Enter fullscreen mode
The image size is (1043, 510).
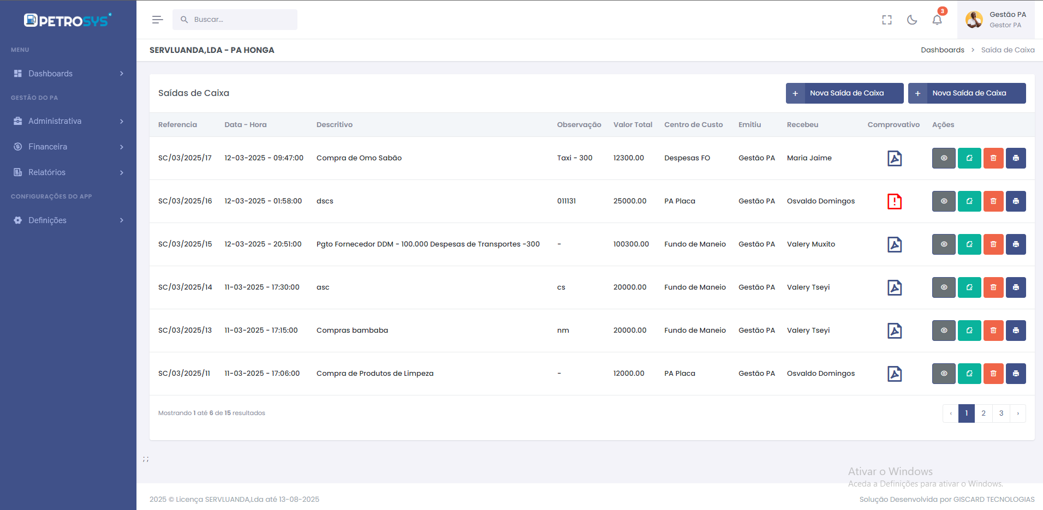[886, 20]
